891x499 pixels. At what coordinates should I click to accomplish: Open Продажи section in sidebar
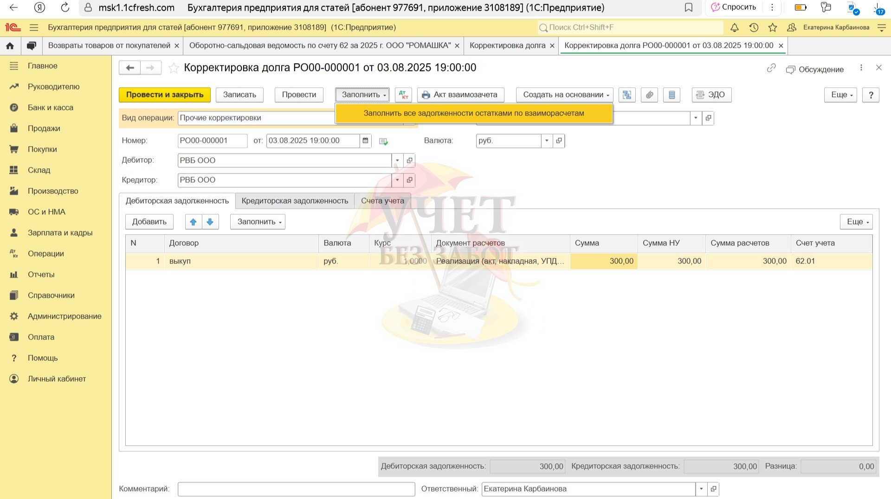[x=44, y=128]
